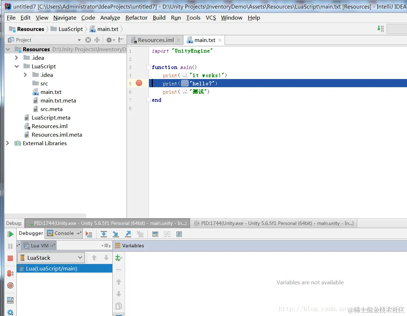Screen dimensions: 407x316
Task: Show execution point toolbar icon
Action: pos(89,234)
